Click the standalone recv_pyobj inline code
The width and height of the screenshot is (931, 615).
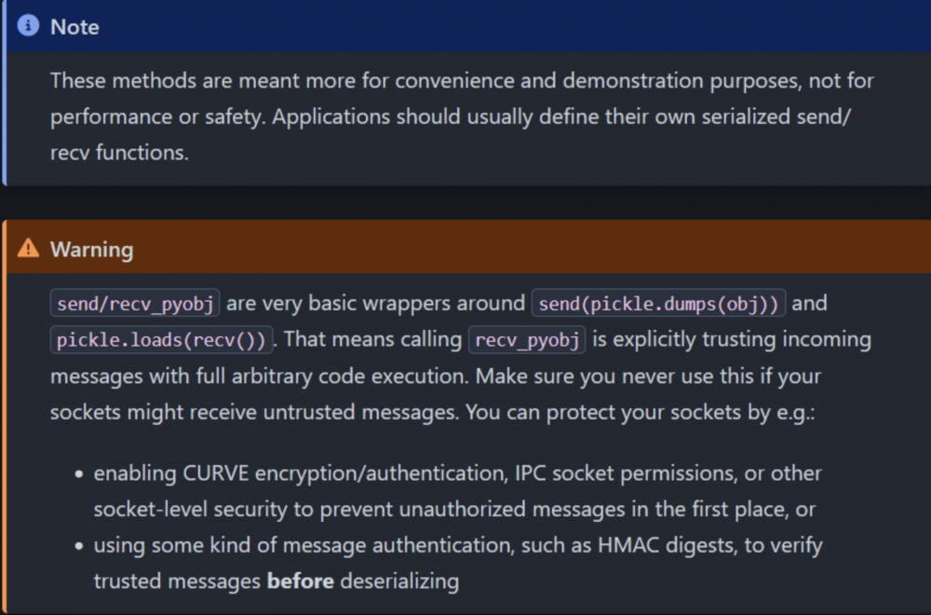tap(527, 340)
